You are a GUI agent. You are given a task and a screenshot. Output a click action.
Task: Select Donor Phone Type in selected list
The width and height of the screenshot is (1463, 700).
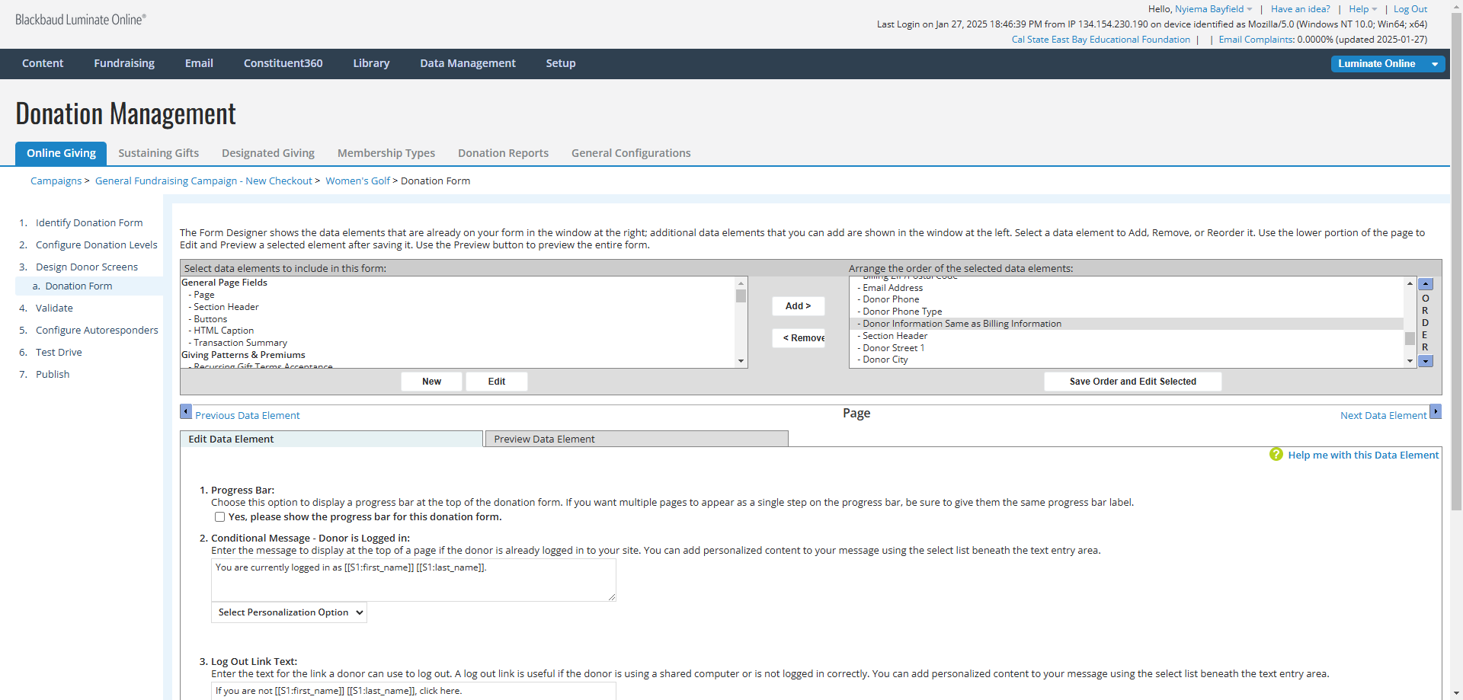[1126, 312]
